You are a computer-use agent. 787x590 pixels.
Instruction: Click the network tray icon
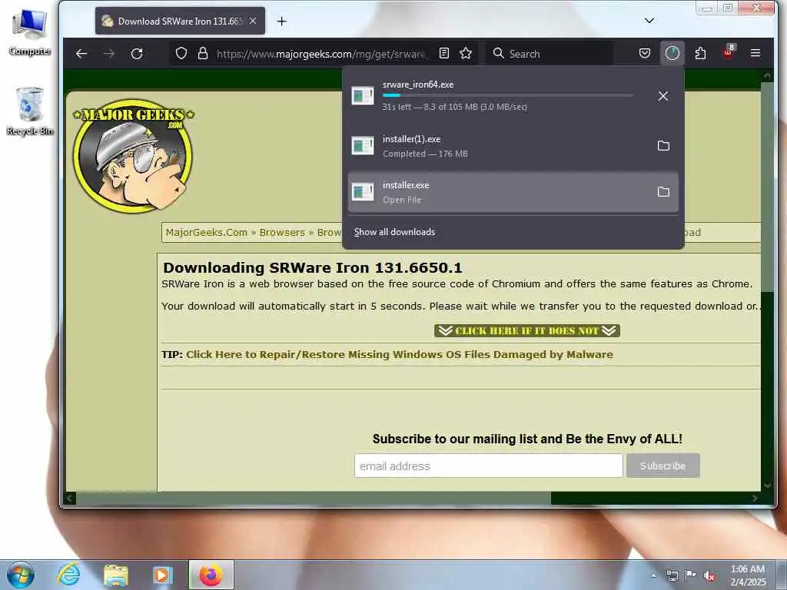pyautogui.click(x=672, y=575)
